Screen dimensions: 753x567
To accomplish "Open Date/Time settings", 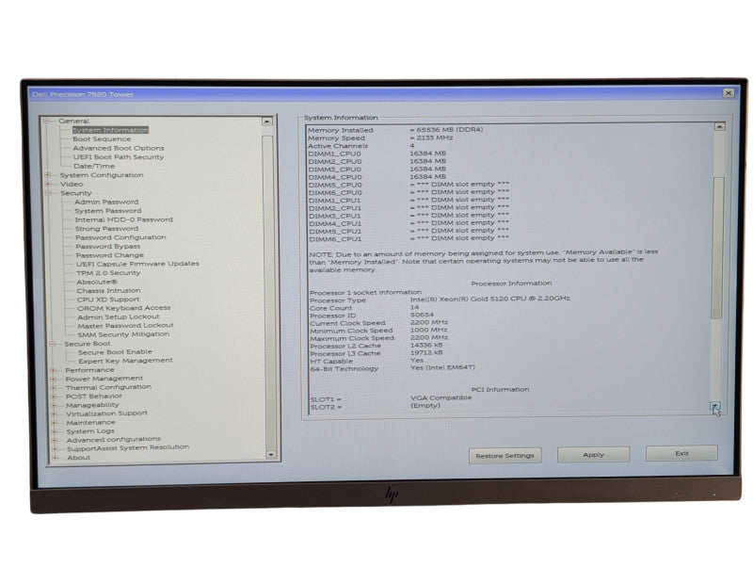I will point(94,167).
